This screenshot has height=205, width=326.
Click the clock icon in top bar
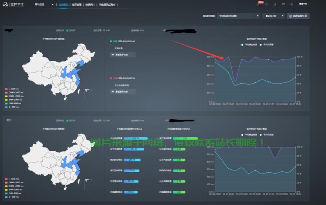(x=266, y=4)
